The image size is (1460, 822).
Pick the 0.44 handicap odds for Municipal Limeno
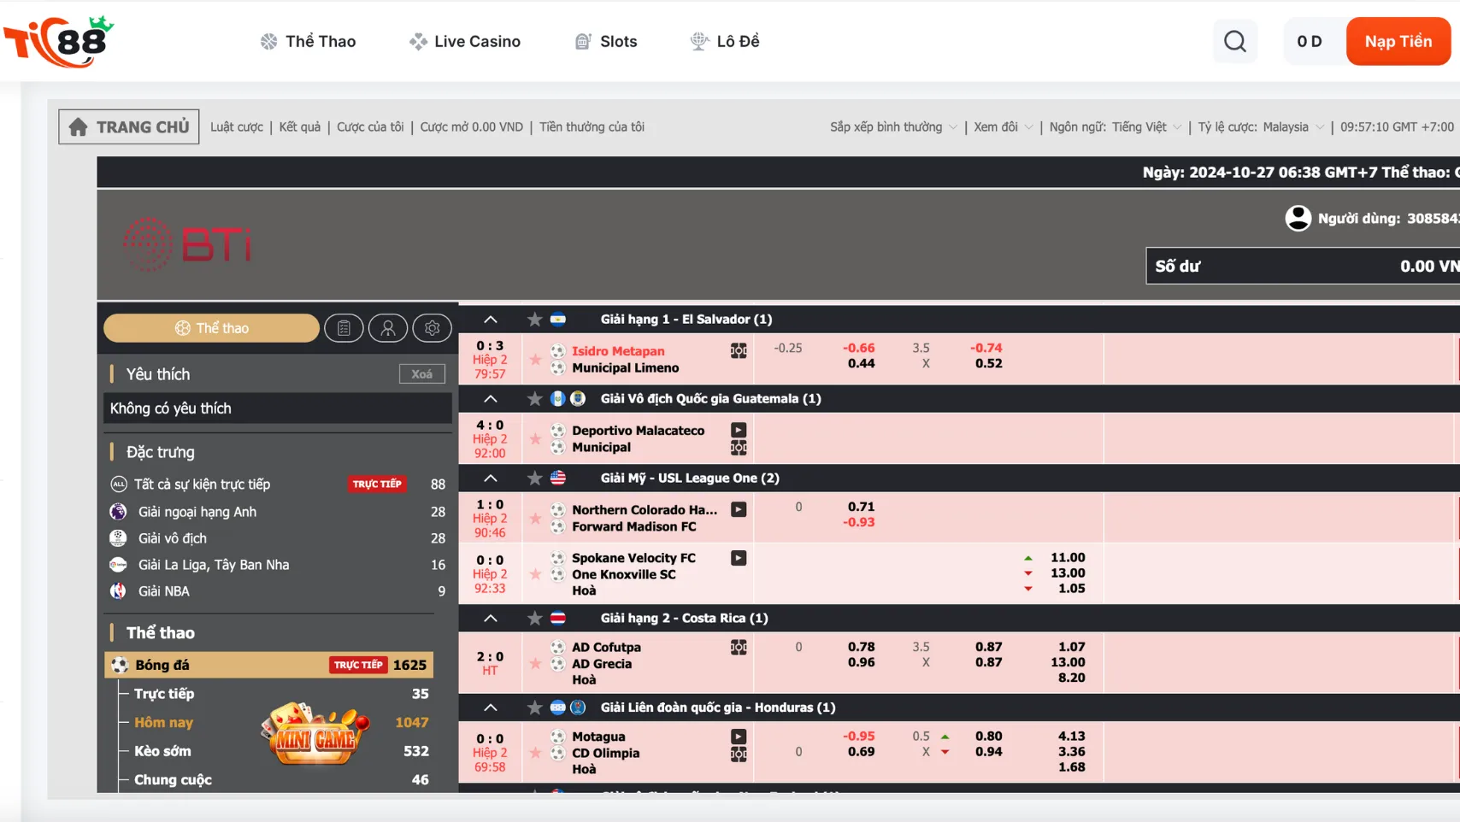click(x=861, y=364)
